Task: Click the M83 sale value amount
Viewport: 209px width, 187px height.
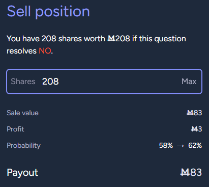Action: [194, 113]
